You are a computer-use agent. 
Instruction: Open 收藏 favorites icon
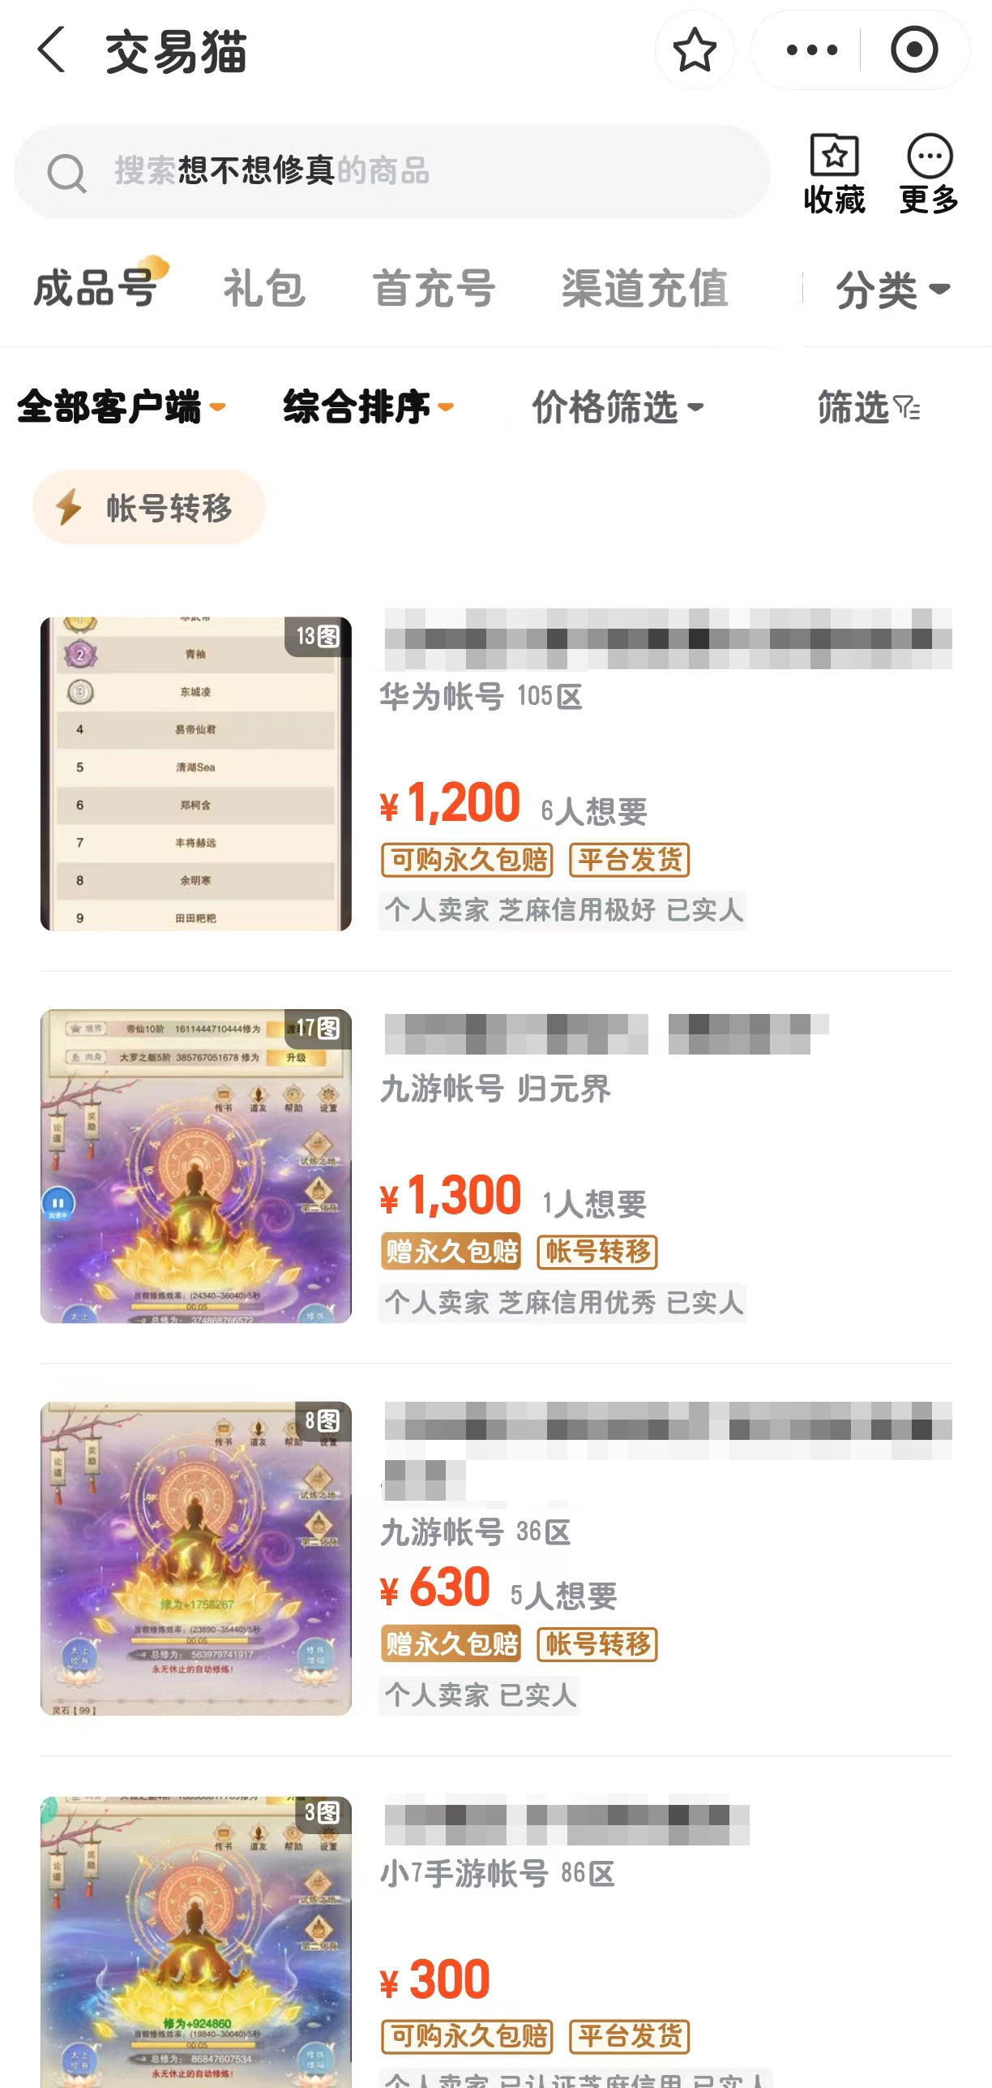click(x=834, y=174)
